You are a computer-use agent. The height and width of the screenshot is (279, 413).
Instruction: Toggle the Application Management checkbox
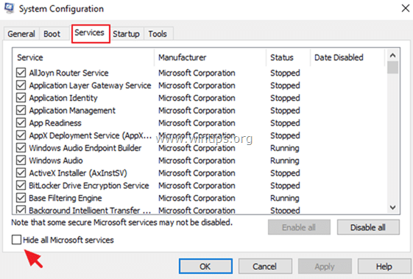pos(21,110)
